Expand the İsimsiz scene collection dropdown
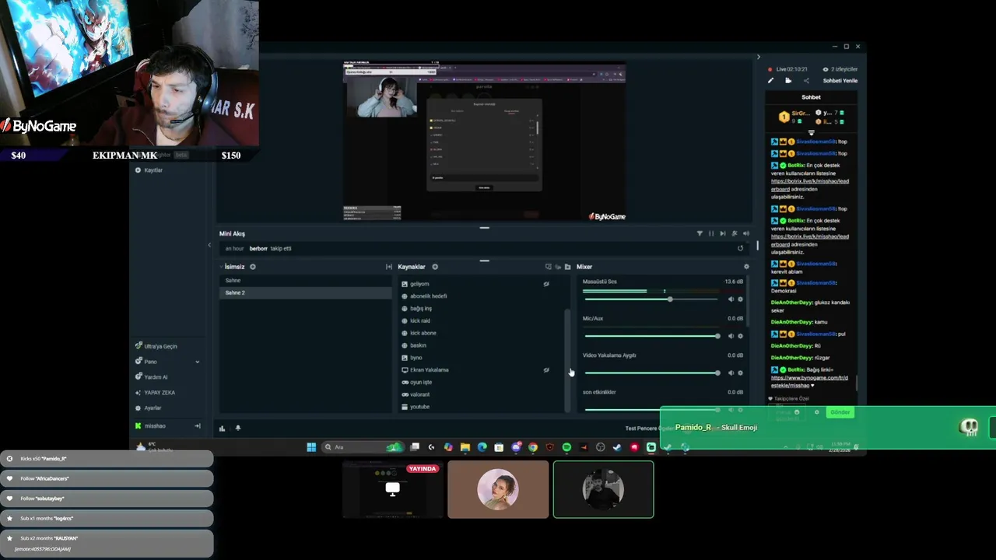Viewport: 996px width, 560px height. click(x=221, y=267)
